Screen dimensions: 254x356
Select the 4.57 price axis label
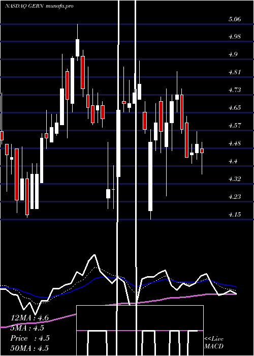click(x=235, y=125)
